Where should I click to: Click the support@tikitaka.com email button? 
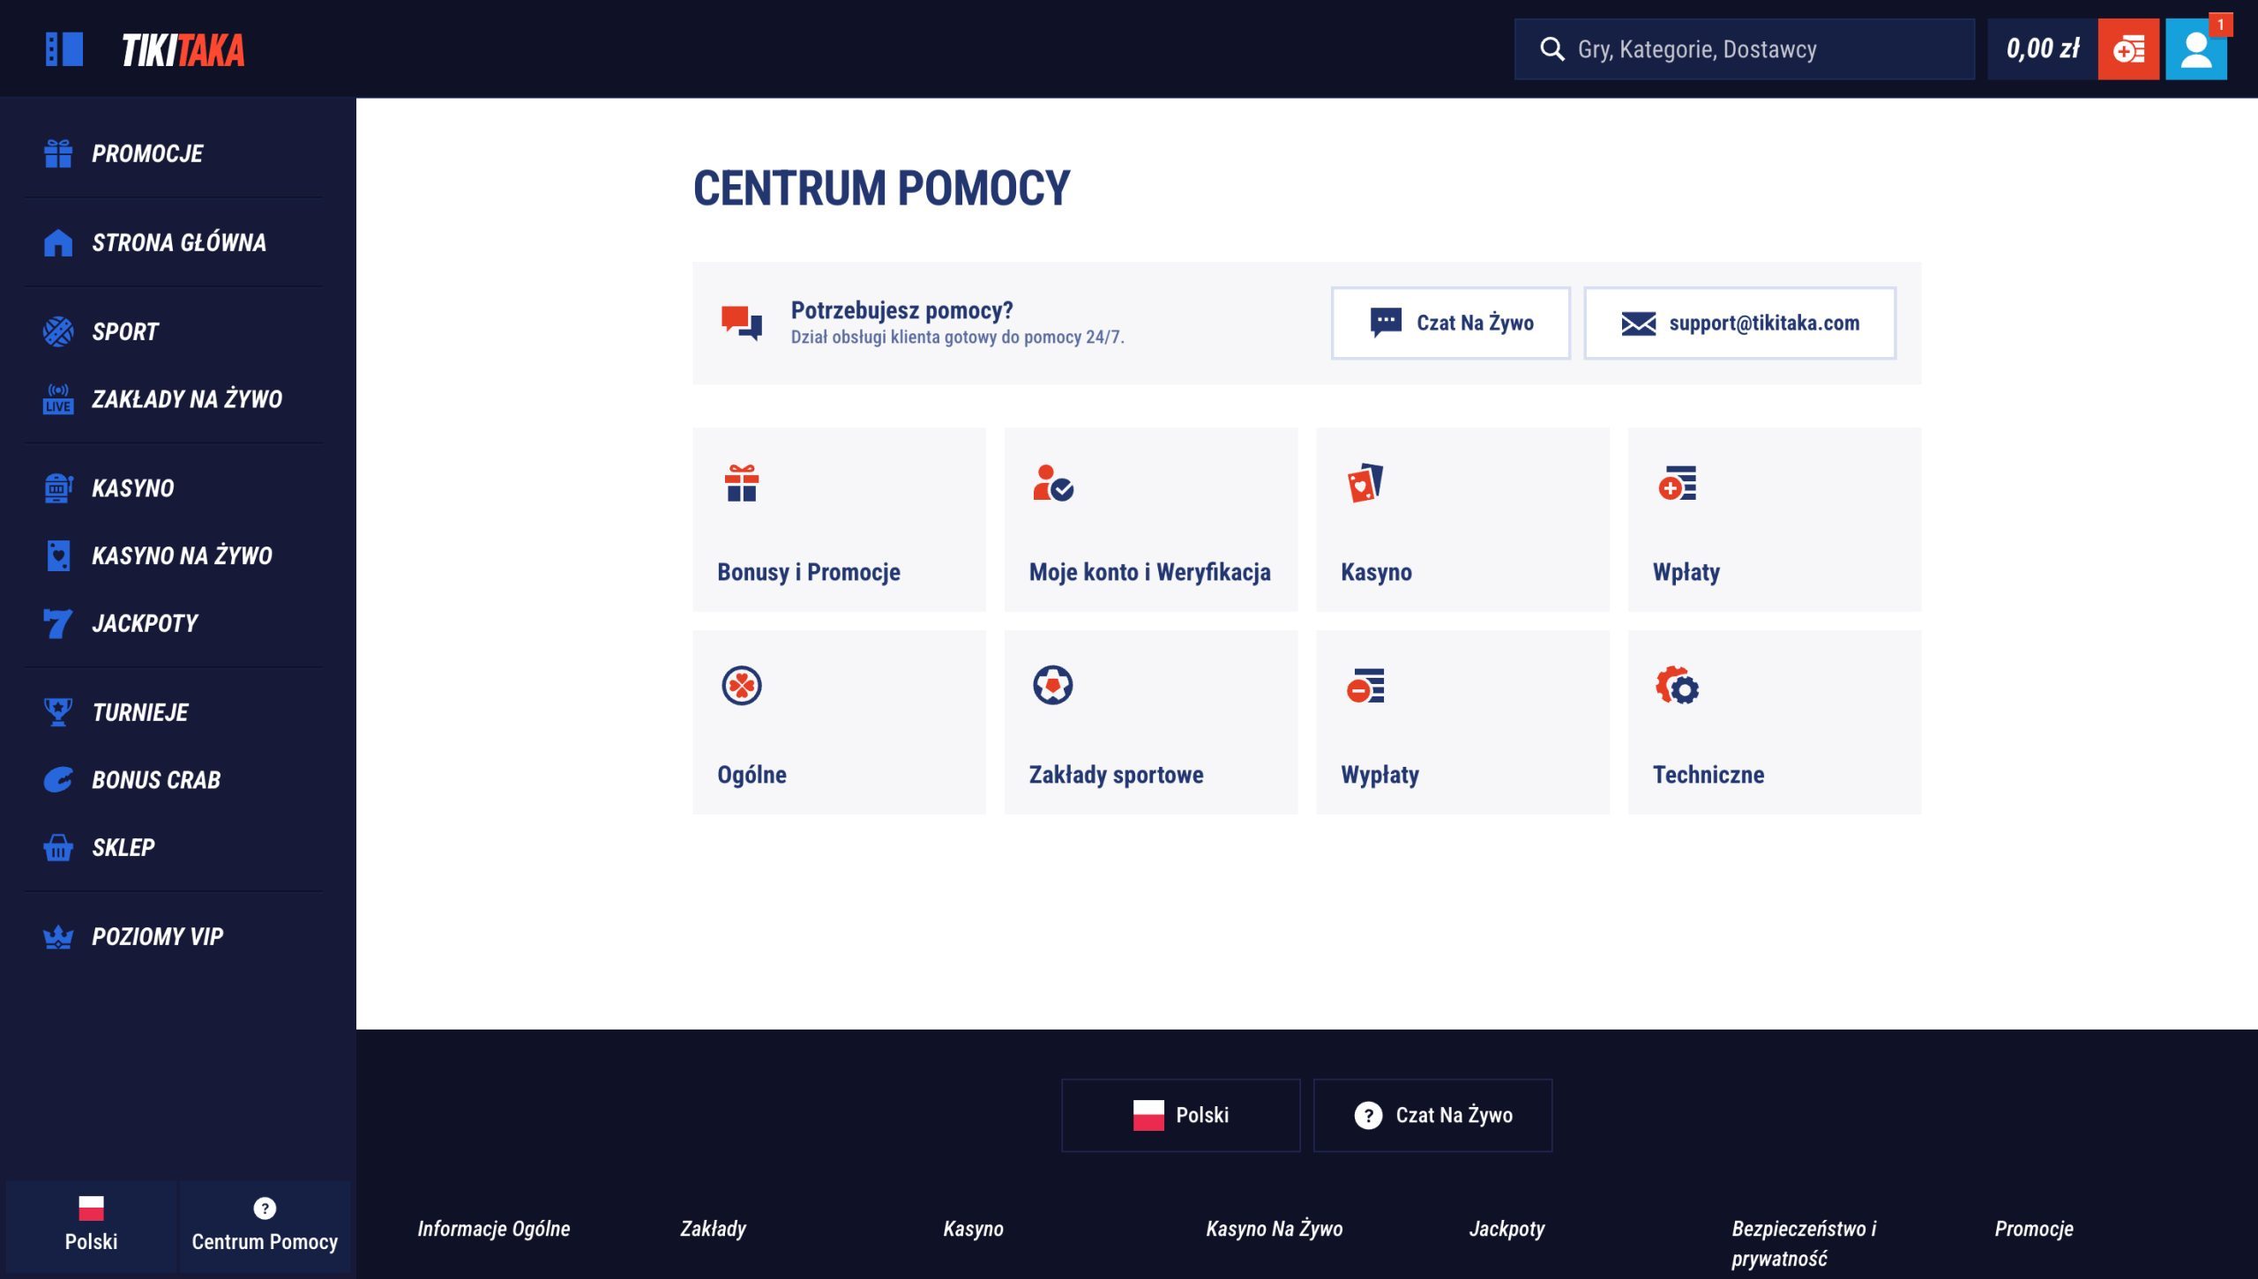click(x=1739, y=323)
